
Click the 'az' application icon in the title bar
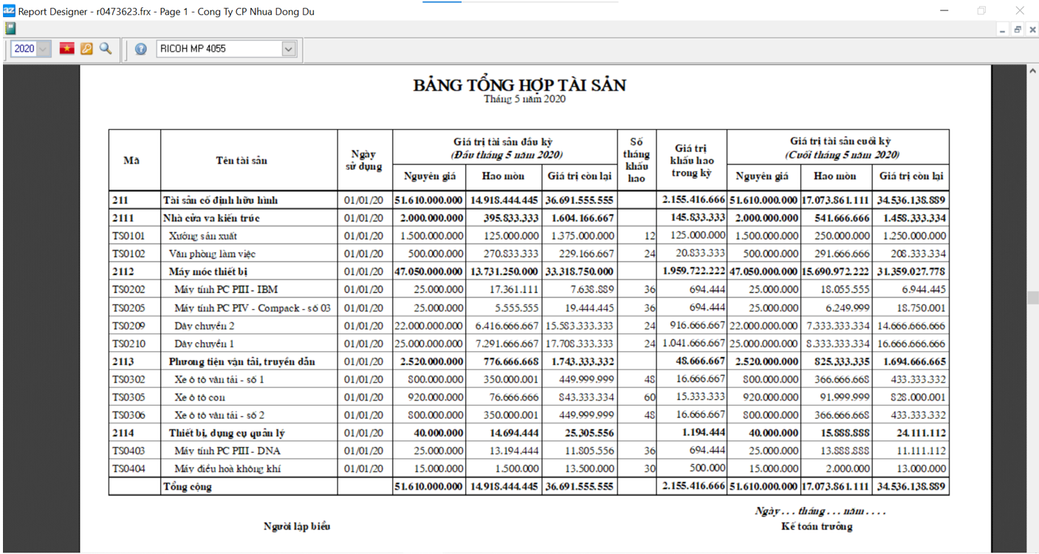pyautogui.click(x=9, y=11)
